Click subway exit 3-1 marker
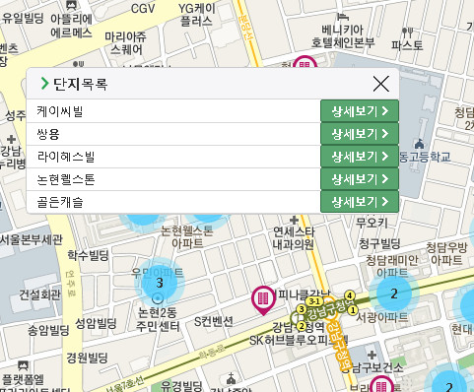This screenshot has width=474, height=392. [x=314, y=301]
